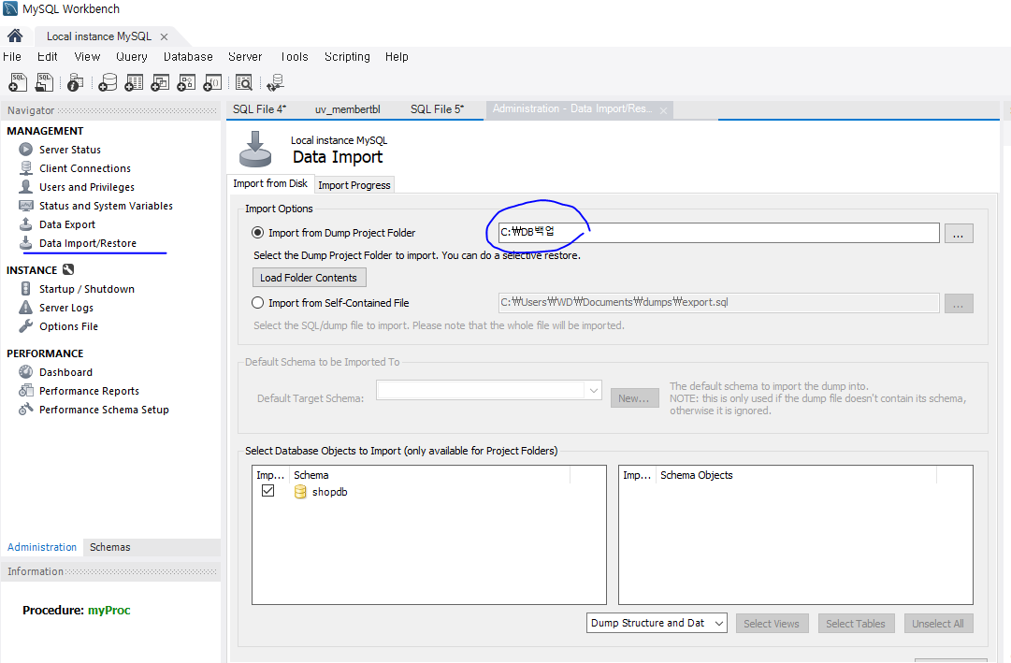Click the shopdb database icon
The height and width of the screenshot is (663, 1011).
point(300,492)
